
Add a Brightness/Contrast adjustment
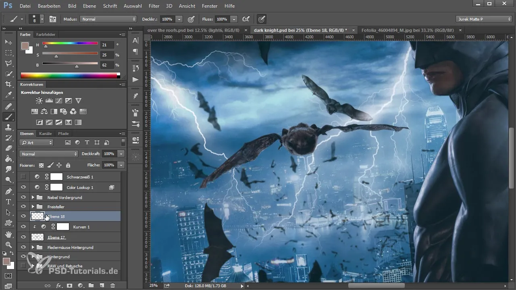(39, 101)
